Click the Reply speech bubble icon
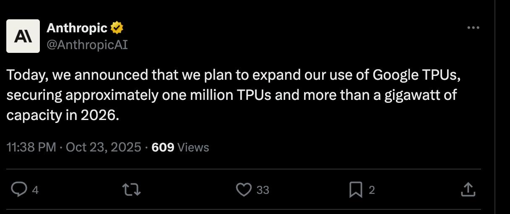This screenshot has width=510, height=214. (x=19, y=190)
